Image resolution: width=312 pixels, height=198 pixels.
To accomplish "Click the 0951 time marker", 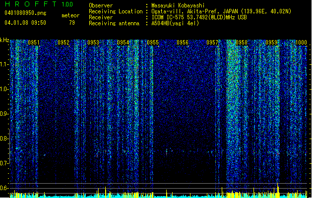I will 33,43.
